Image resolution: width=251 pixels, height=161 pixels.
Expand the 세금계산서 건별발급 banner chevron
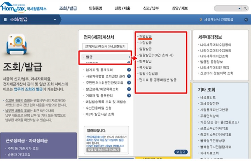click(x=246, y=20)
